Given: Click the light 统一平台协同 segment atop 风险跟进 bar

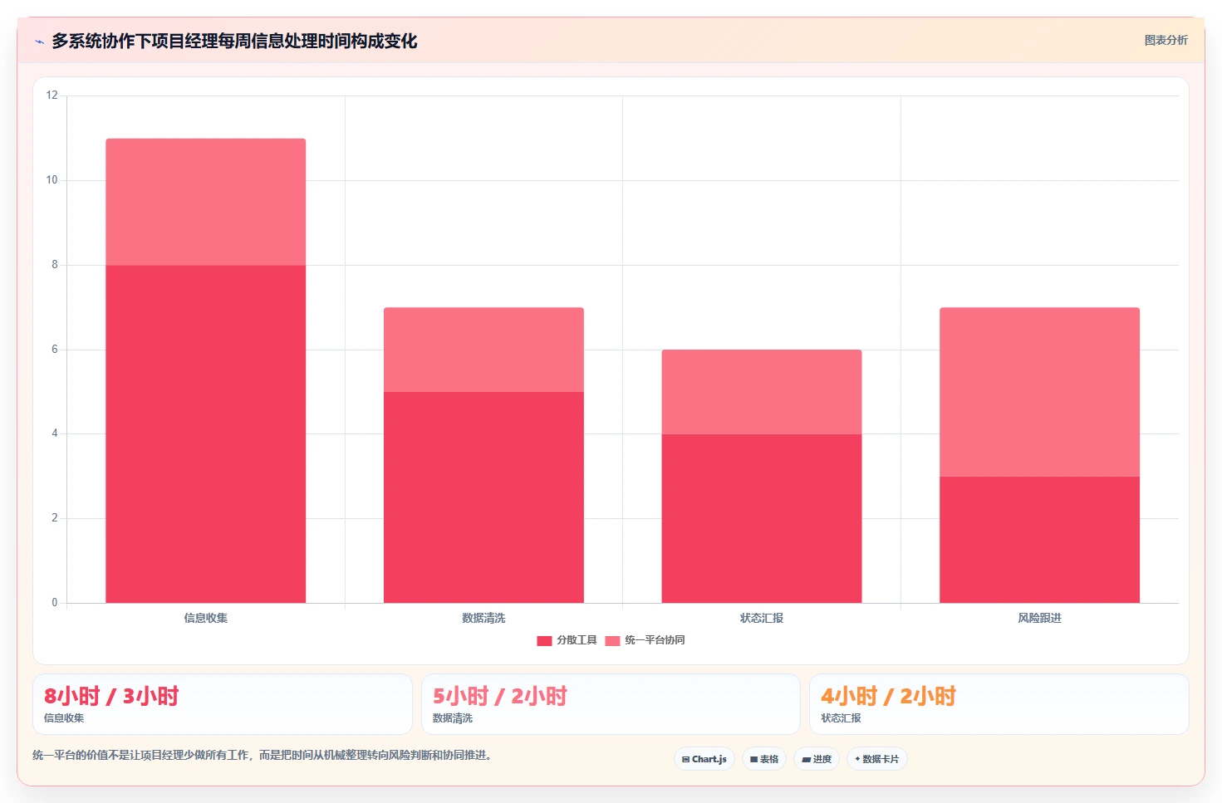Looking at the screenshot, I should pyautogui.click(x=1039, y=392).
